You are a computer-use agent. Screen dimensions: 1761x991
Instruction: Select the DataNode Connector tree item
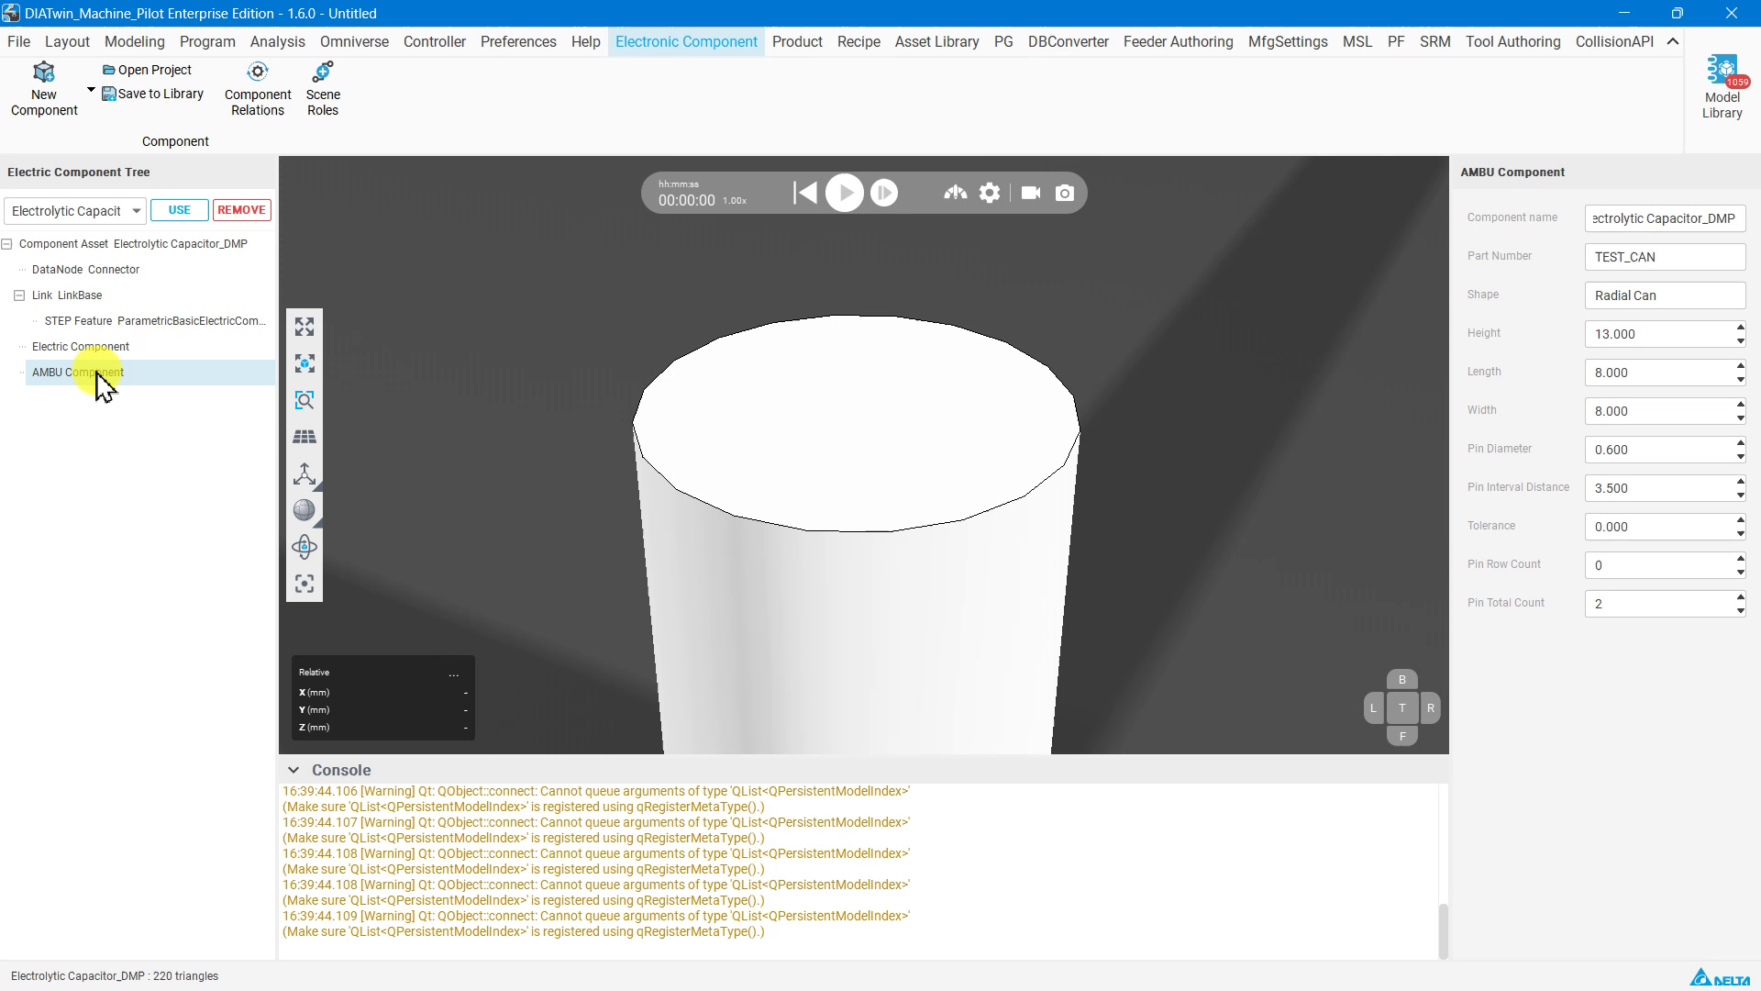click(85, 270)
